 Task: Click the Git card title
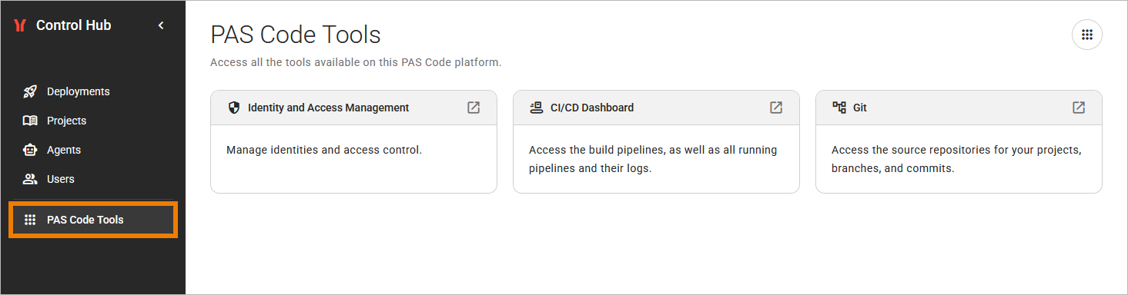[x=860, y=108]
